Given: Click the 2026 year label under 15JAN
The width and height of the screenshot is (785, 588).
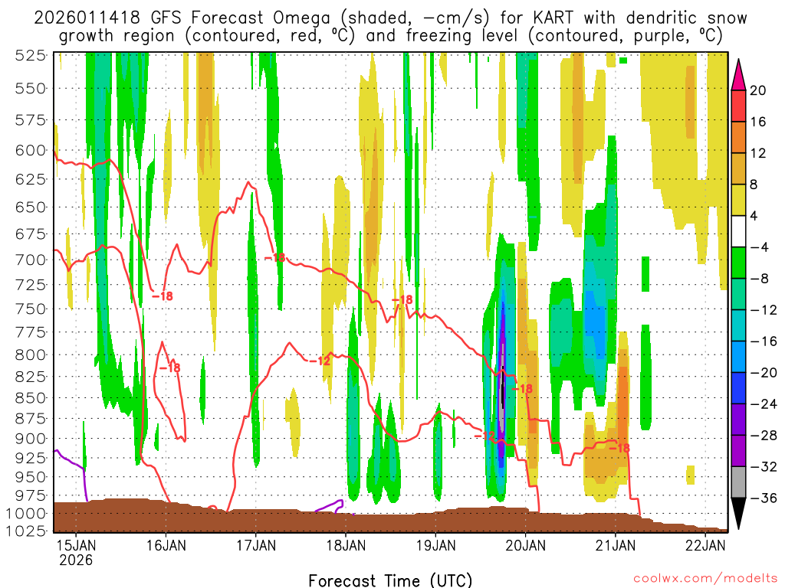Looking at the screenshot, I should [x=76, y=560].
